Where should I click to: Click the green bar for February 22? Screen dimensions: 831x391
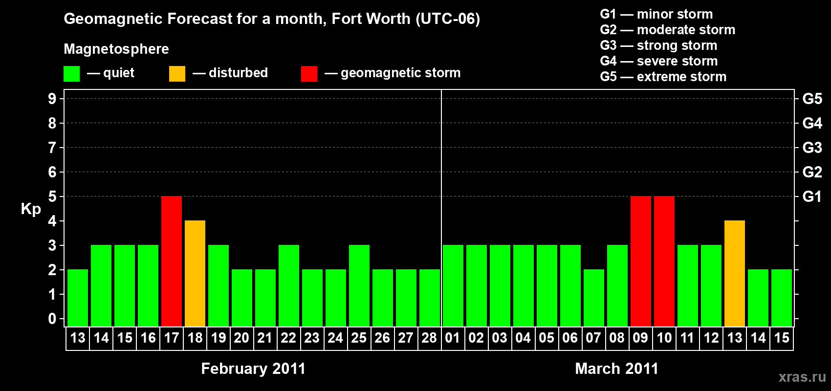(289, 286)
